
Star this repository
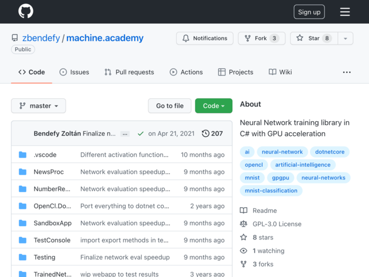pyautogui.click(x=314, y=38)
